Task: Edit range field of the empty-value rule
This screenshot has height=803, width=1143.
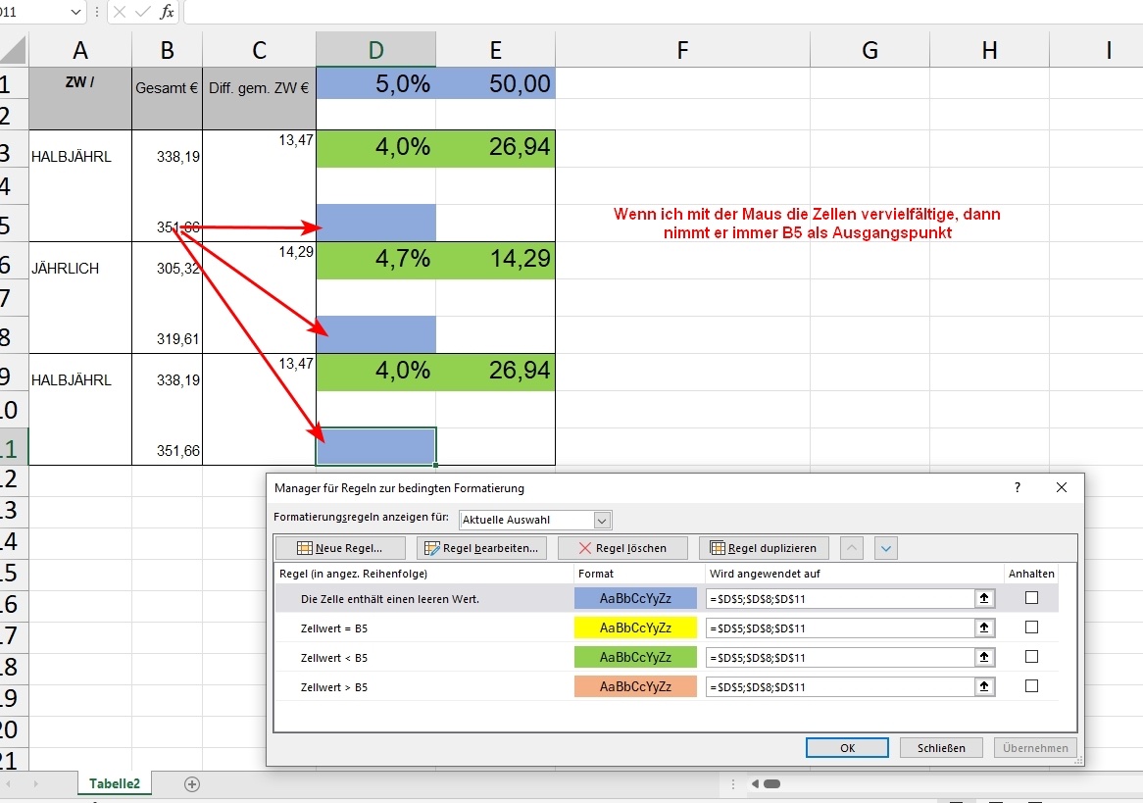Action: tap(840, 599)
